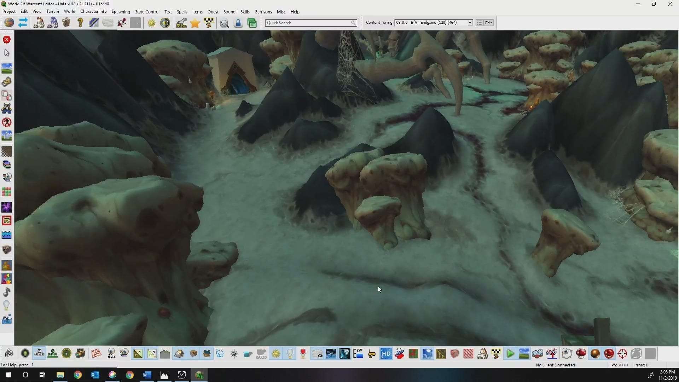Click the Edit button beside Content Tuning
Image resolution: width=679 pixels, height=382 pixels.
(x=488, y=23)
